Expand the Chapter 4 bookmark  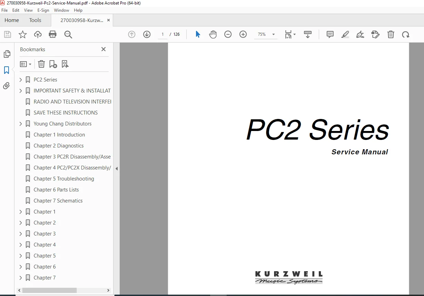[x=21, y=245]
